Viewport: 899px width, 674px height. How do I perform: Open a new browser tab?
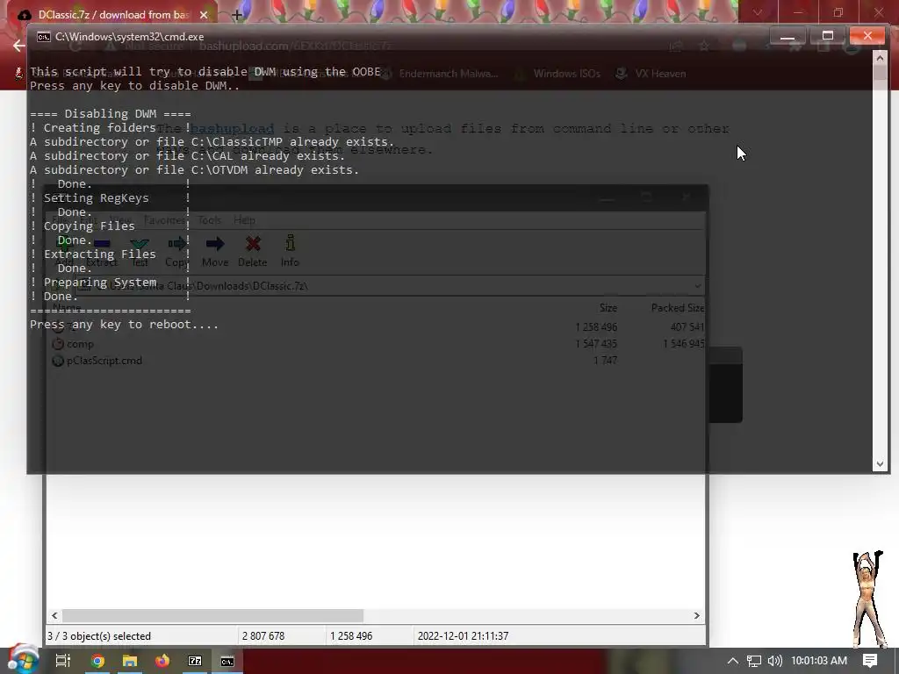tap(237, 15)
